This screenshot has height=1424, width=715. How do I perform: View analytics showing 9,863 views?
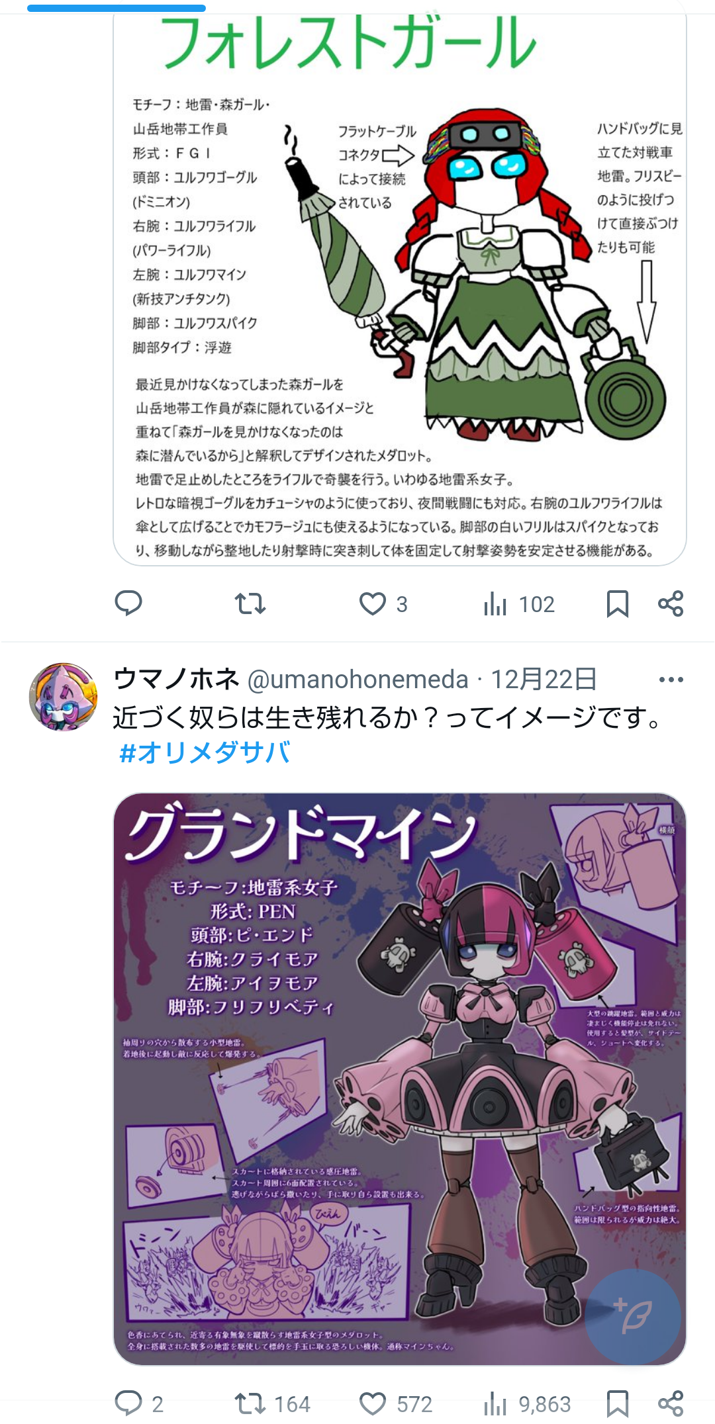[526, 1403]
